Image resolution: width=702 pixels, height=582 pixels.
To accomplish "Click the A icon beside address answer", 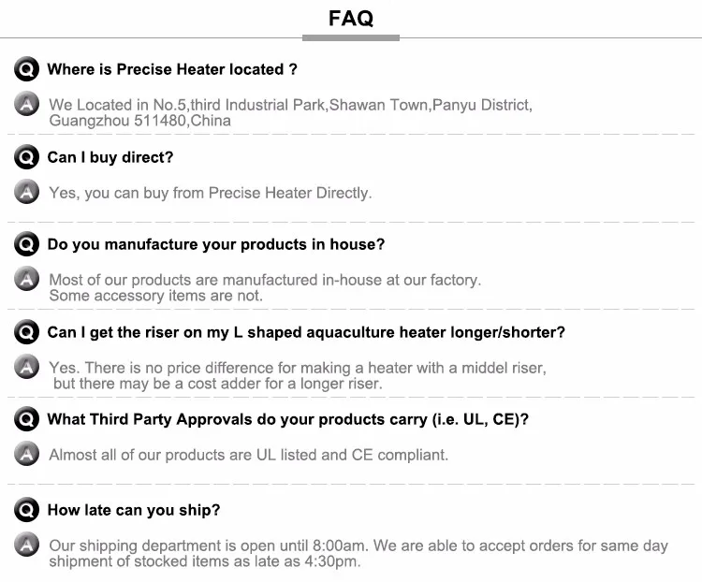I will click(26, 105).
